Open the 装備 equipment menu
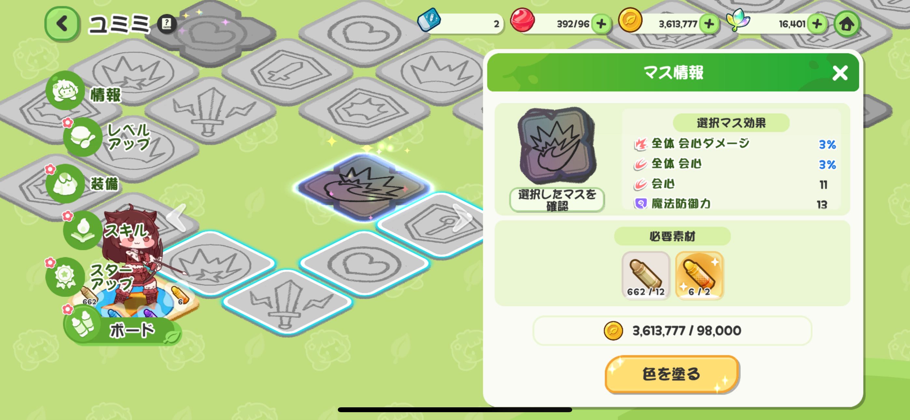910x420 pixels. 83,184
